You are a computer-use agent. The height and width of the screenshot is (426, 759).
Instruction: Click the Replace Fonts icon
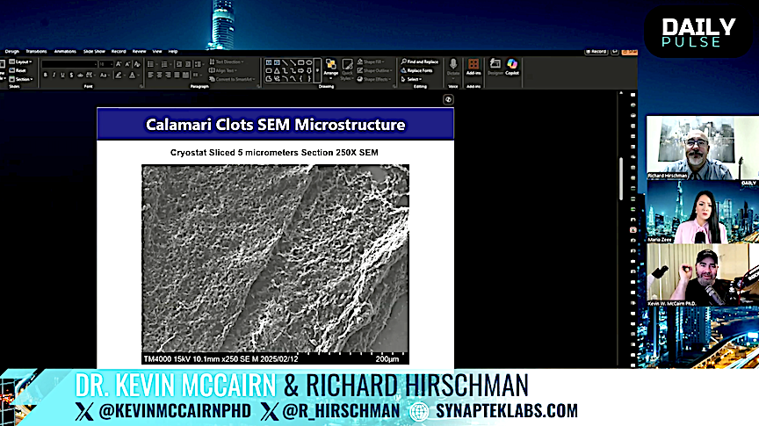click(417, 70)
